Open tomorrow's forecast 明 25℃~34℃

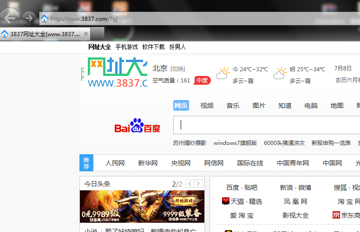(308, 69)
